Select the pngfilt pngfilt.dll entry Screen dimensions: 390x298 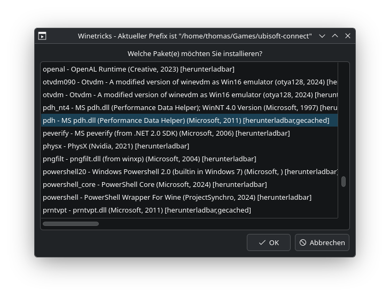[189, 159]
